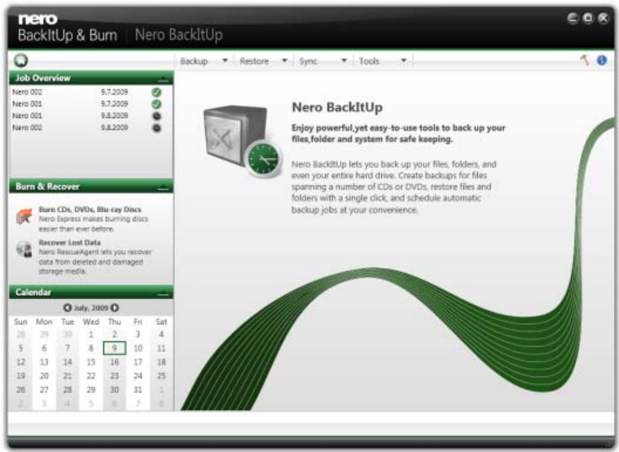Select job Nero 002 dated 9.7.2009

click(91, 92)
